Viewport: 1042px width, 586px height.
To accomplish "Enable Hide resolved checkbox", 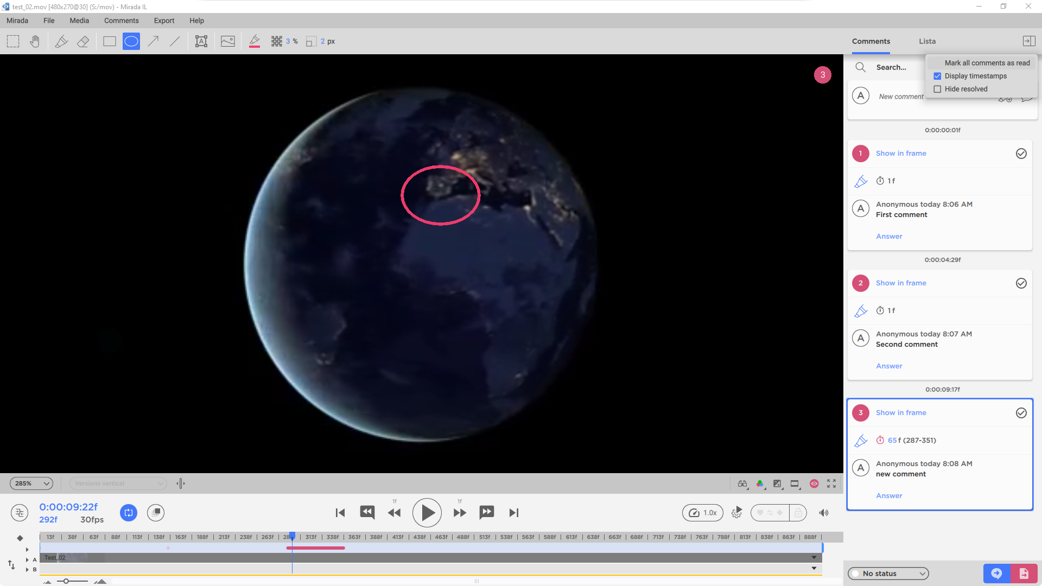I will coord(937,89).
